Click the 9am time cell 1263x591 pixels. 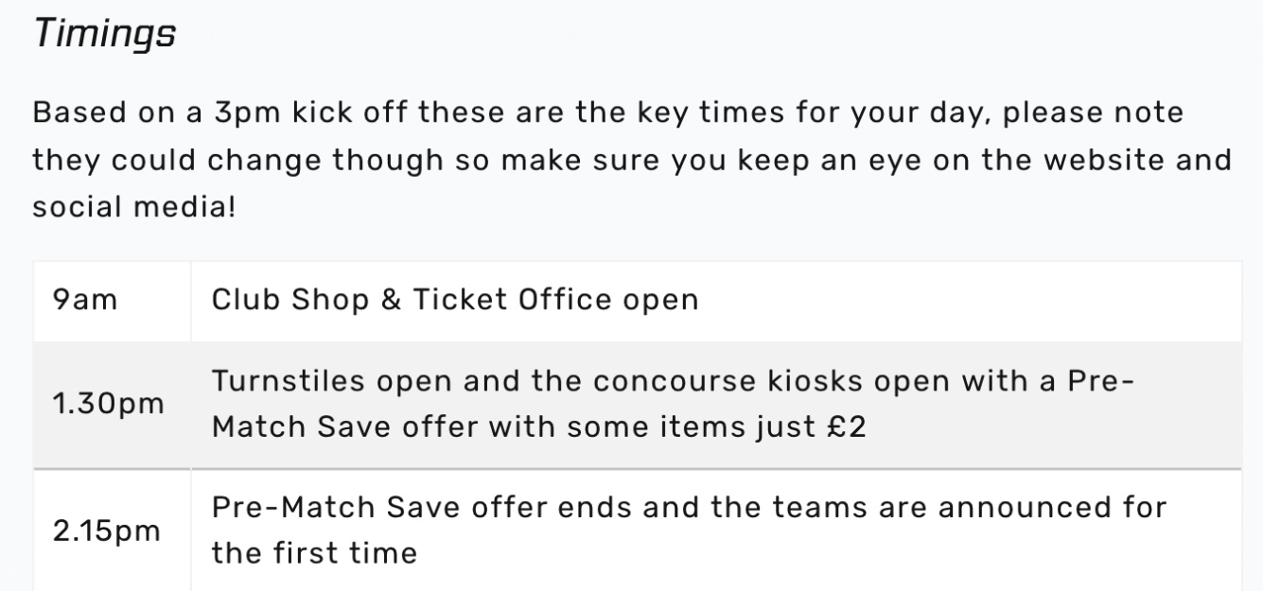point(85,300)
